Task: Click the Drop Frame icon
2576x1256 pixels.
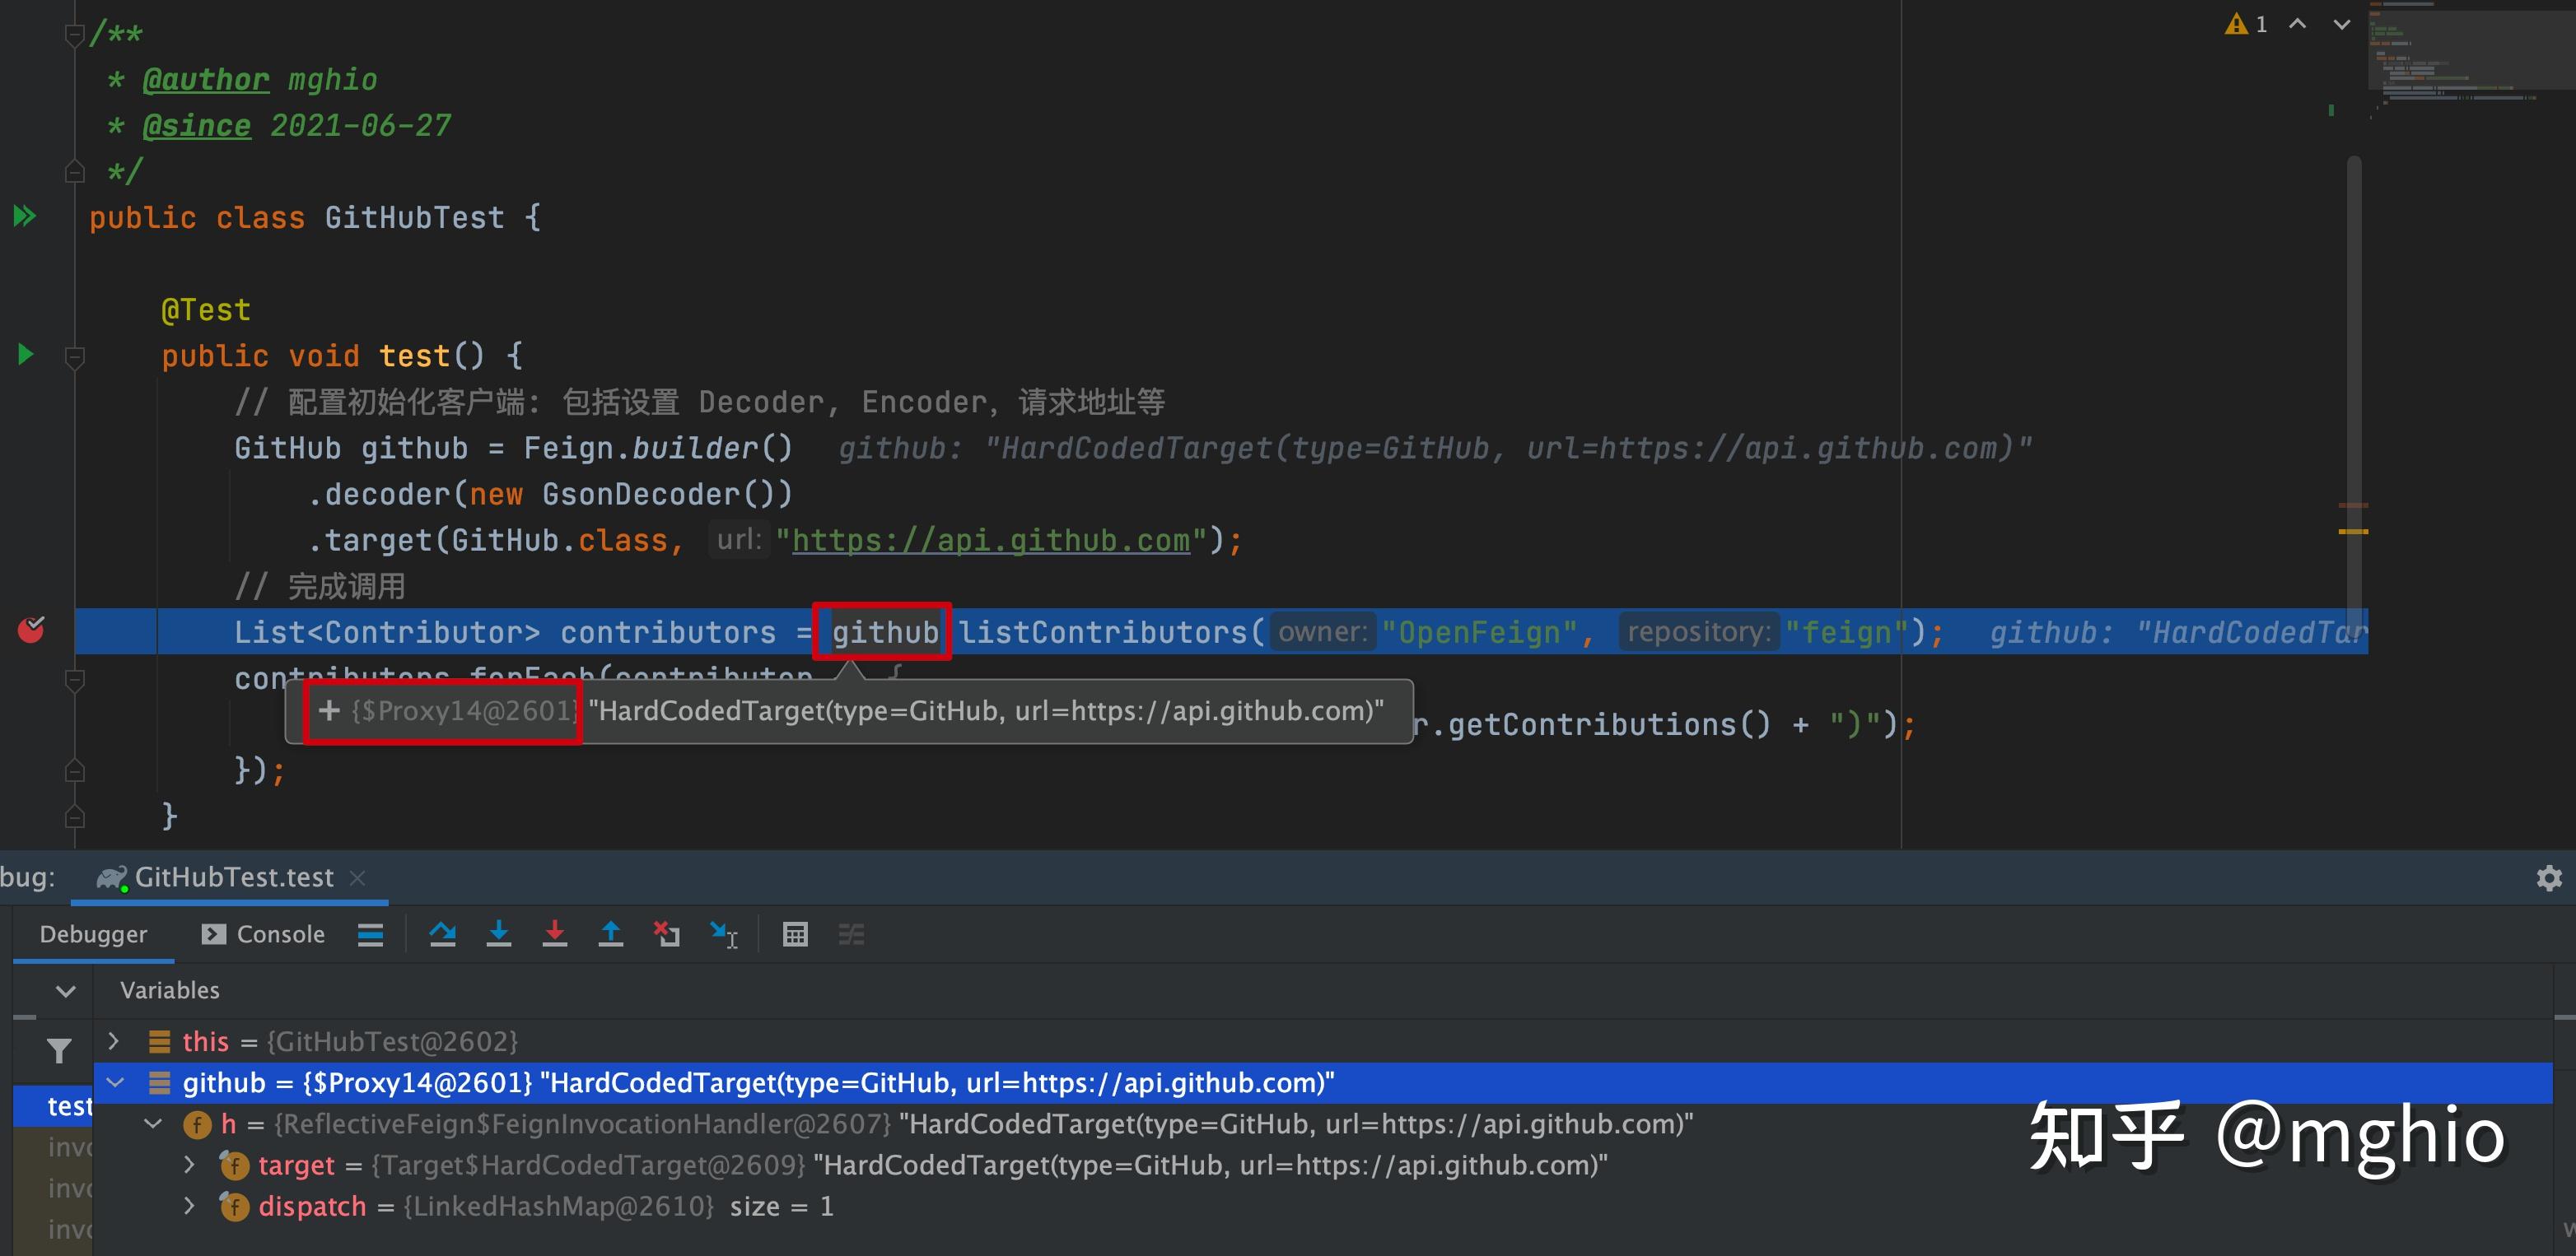Action: 666,934
